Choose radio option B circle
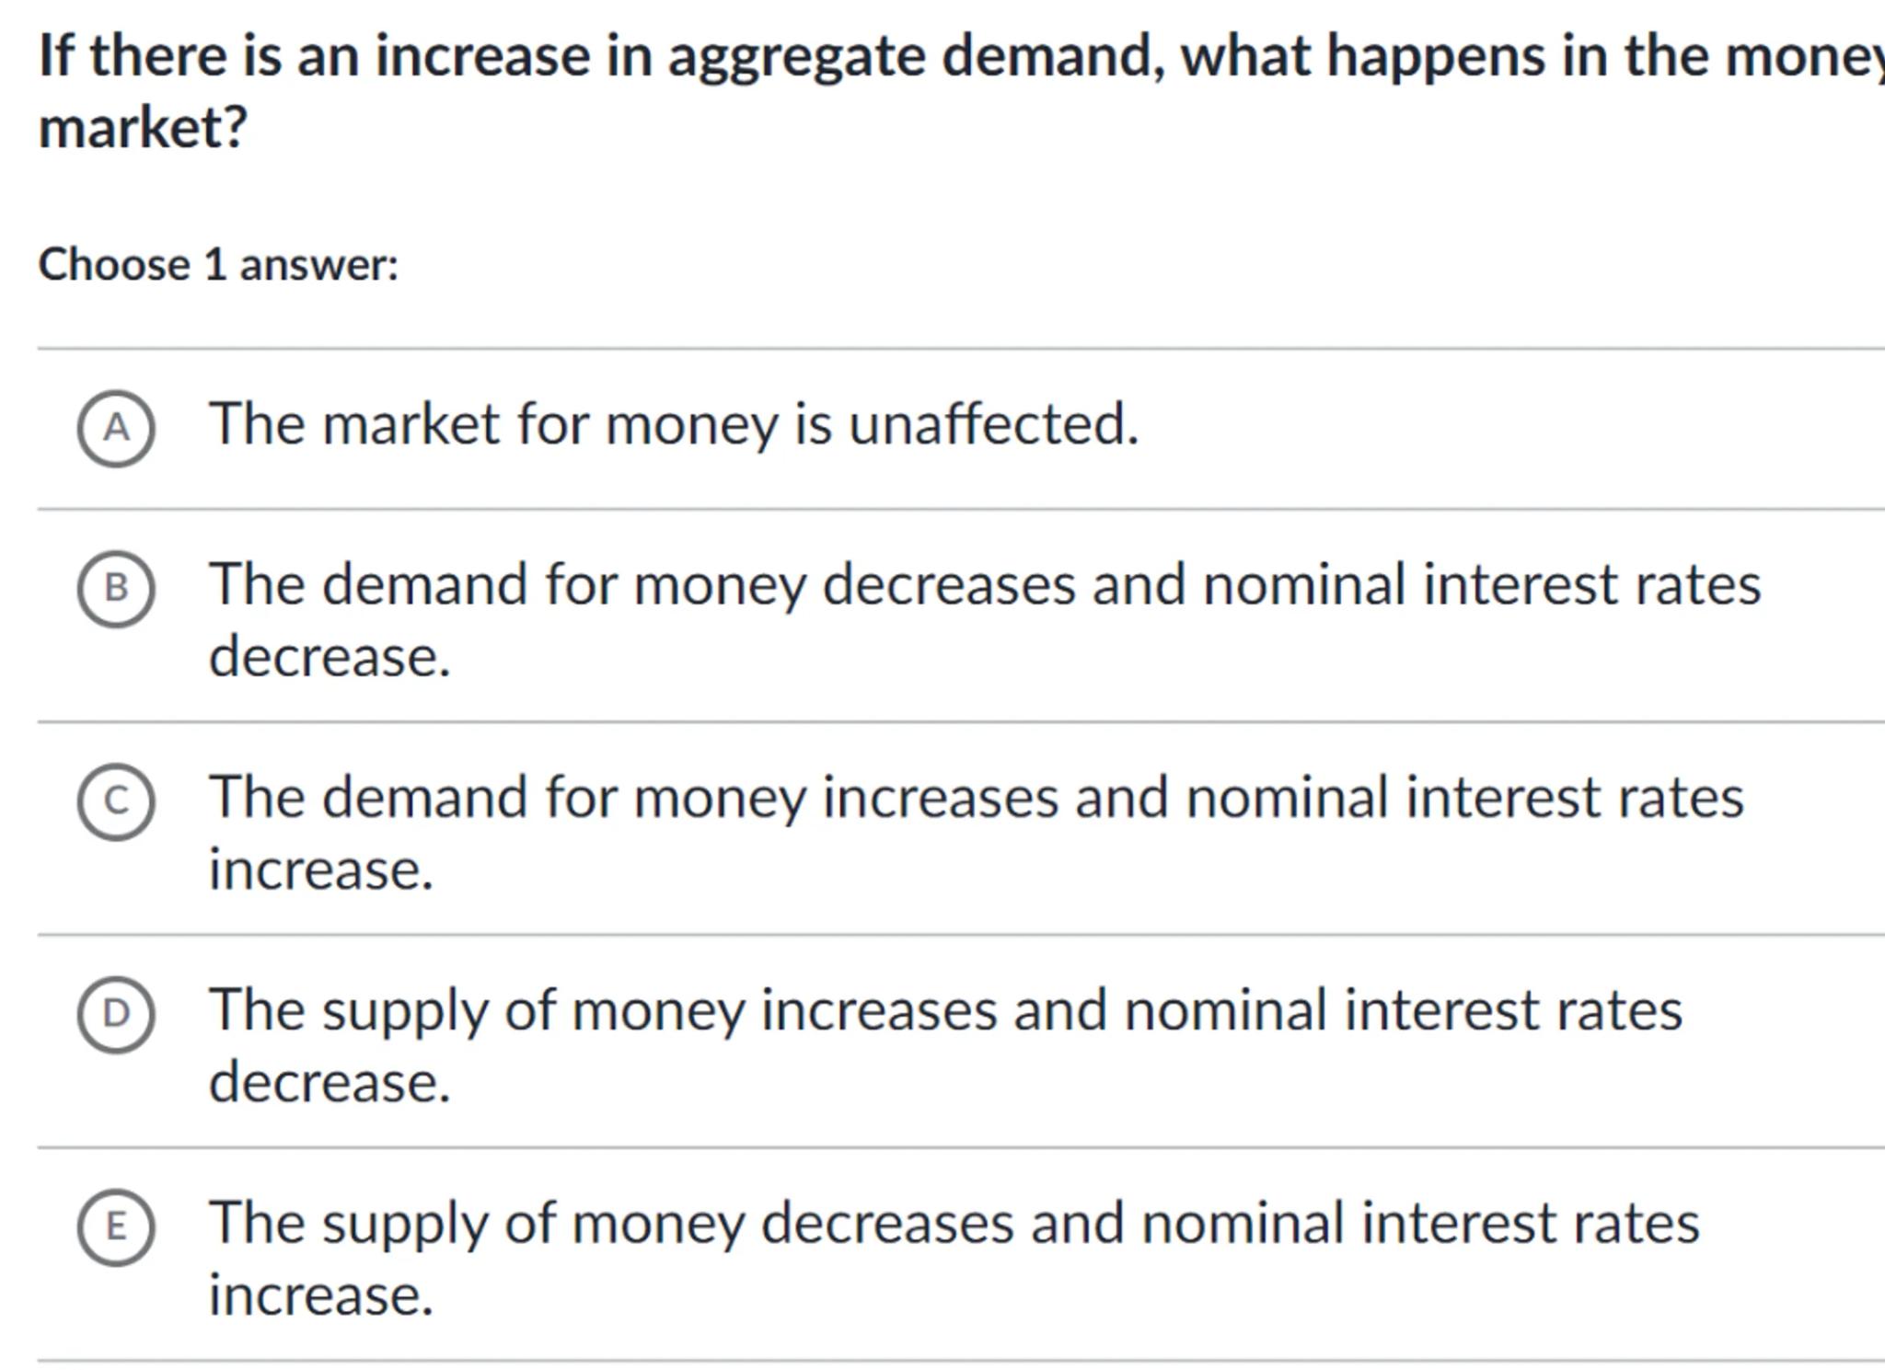This screenshot has height=1370, width=1885. pyautogui.click(x=116, y=588)
